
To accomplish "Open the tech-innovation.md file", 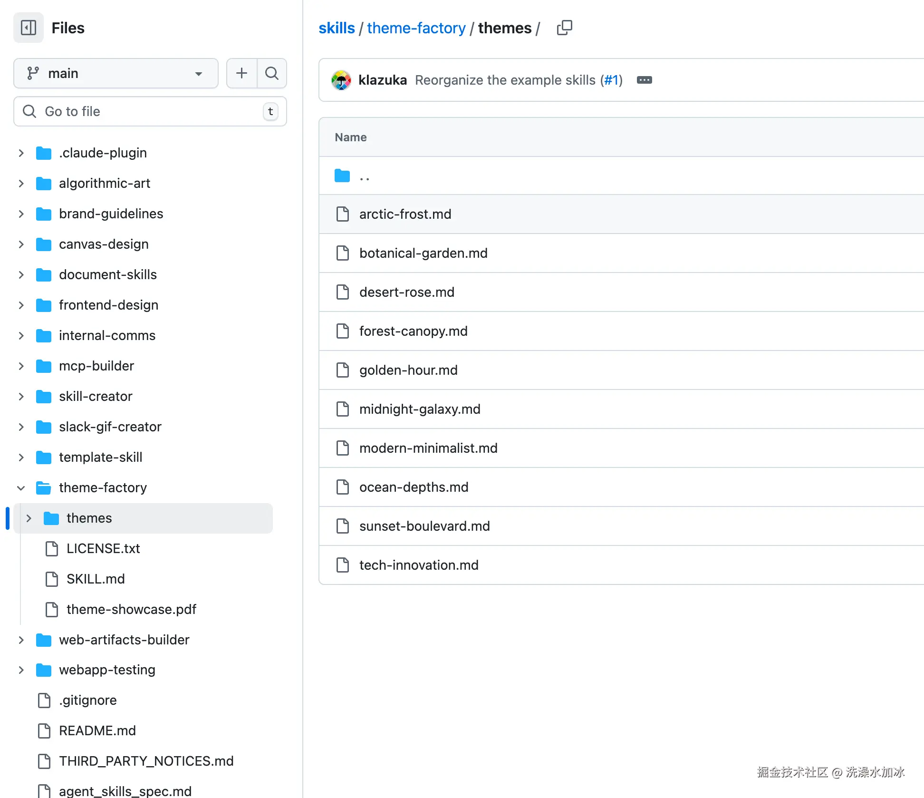I will (419, 565).
